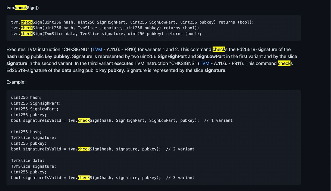Open the TVM link before "A.11.6. - F911"
The height and width of the screenshot is (191, 331).
pyautogui.click(x=204, y=63)
